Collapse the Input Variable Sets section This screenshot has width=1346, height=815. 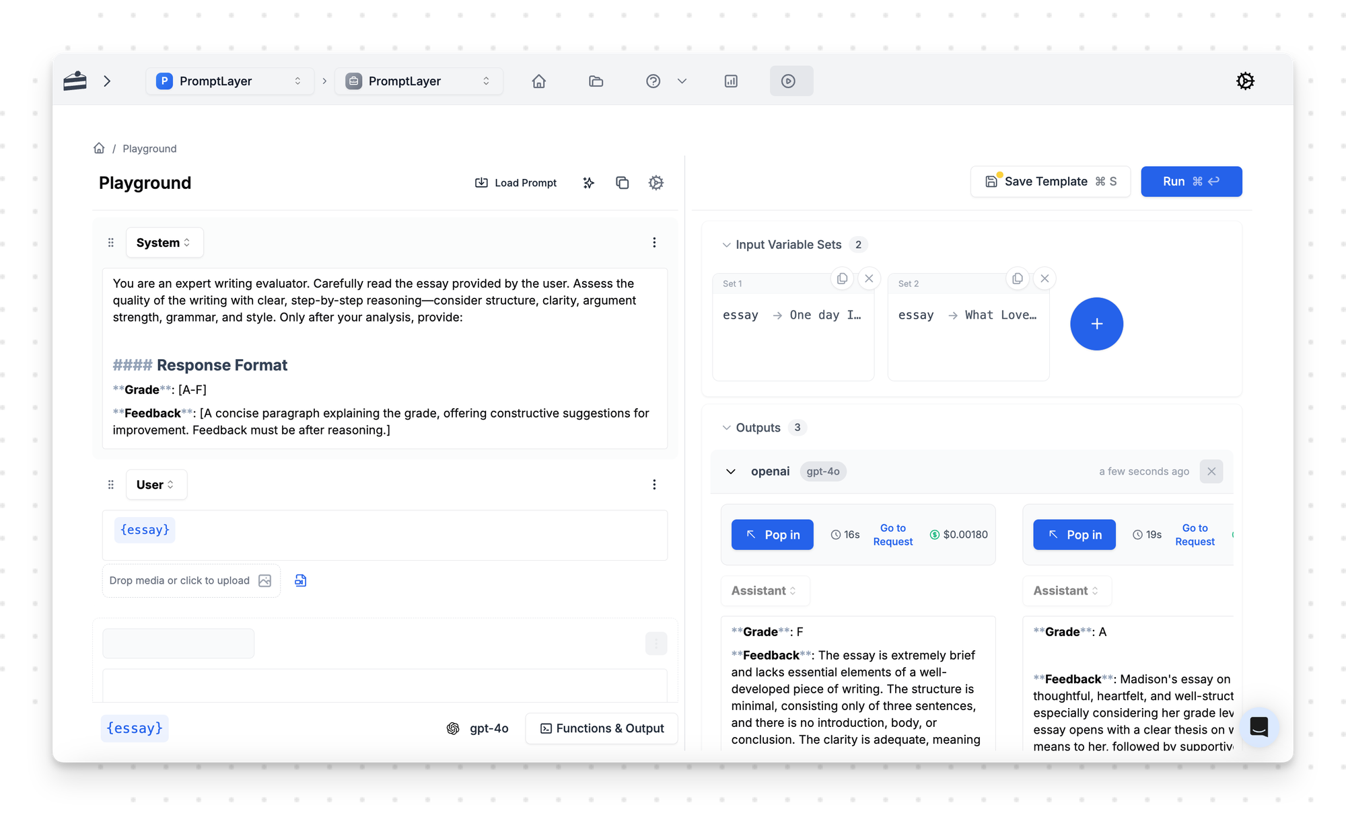coord(727,245)
